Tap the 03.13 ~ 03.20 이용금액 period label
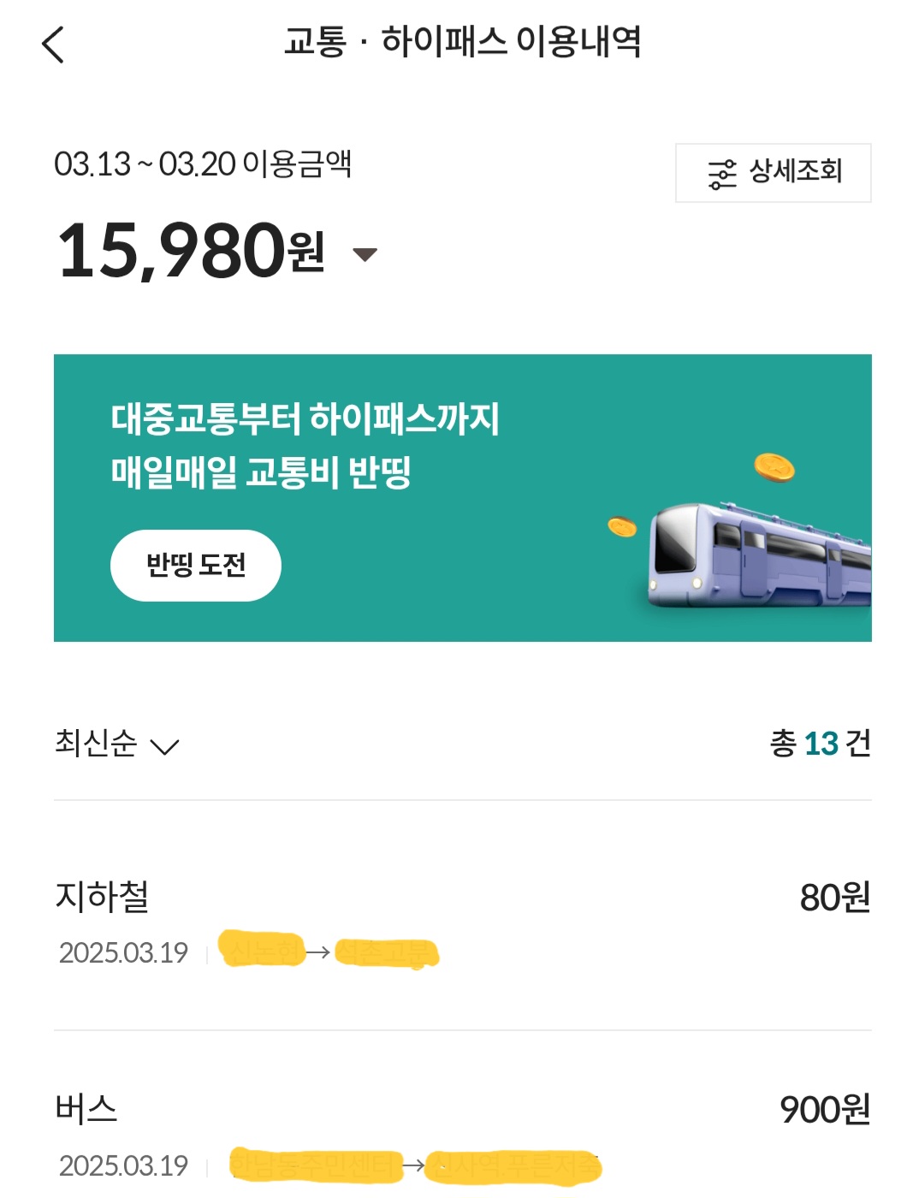Viewport: 919px width, 1198px height. click(x=203, y=163)
